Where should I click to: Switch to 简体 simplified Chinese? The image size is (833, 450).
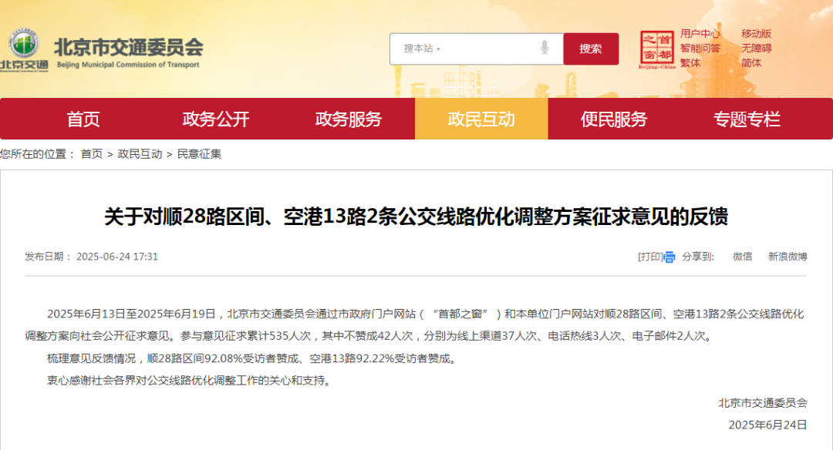click(x=751, y=63)
